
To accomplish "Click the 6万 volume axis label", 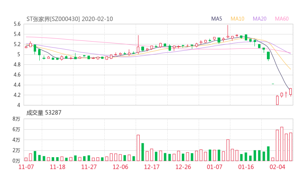I will [x=16, y=129].
